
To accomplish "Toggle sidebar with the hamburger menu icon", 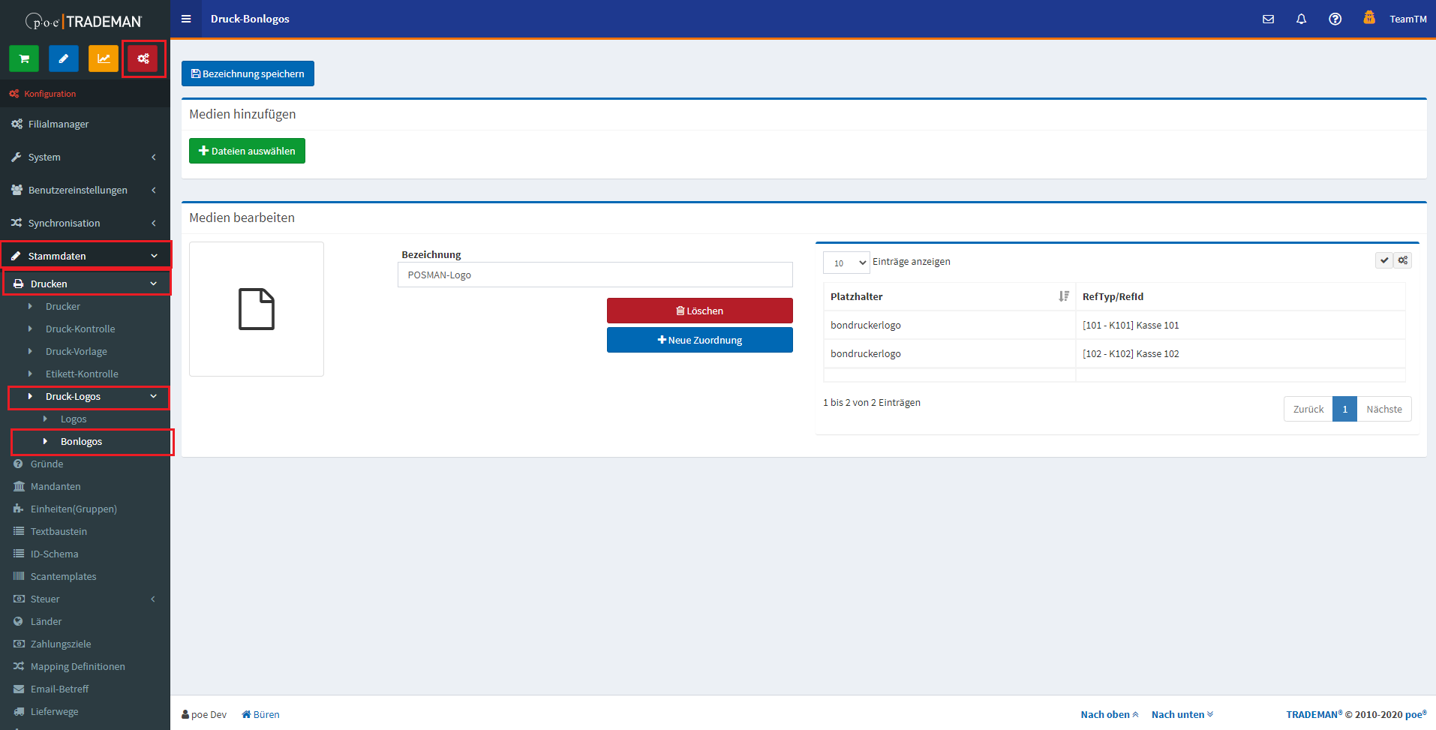I will click(x=186, y=19).
